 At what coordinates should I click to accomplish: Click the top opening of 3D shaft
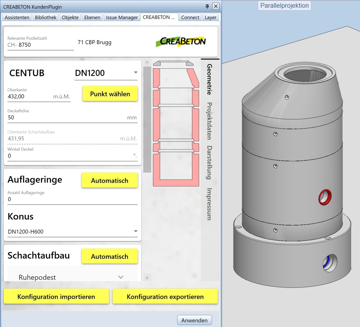coord(305,75)
